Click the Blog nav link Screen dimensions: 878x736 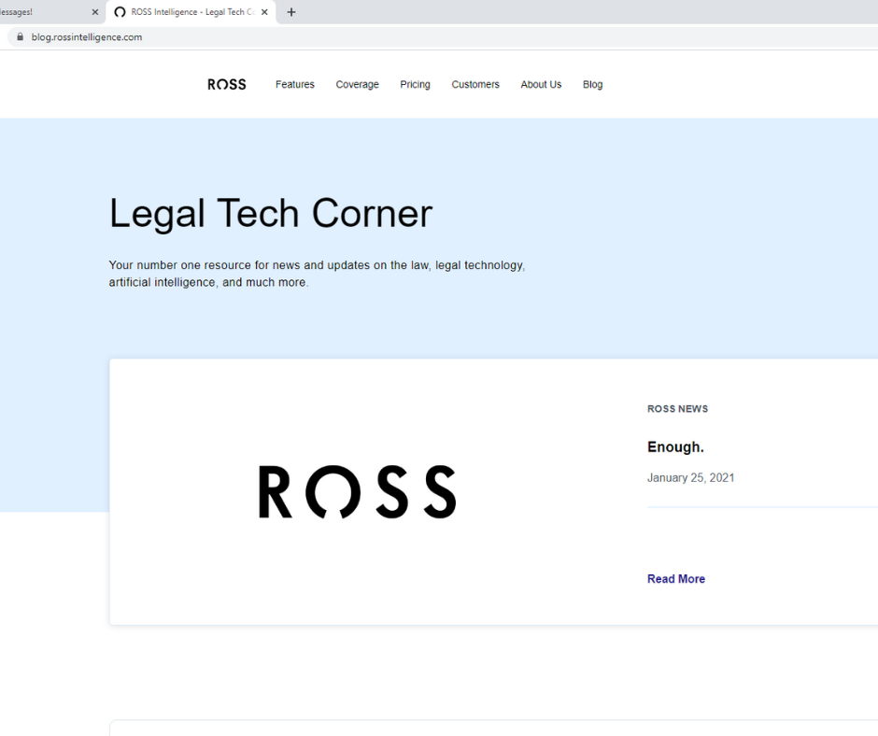(x=592, y=85)
